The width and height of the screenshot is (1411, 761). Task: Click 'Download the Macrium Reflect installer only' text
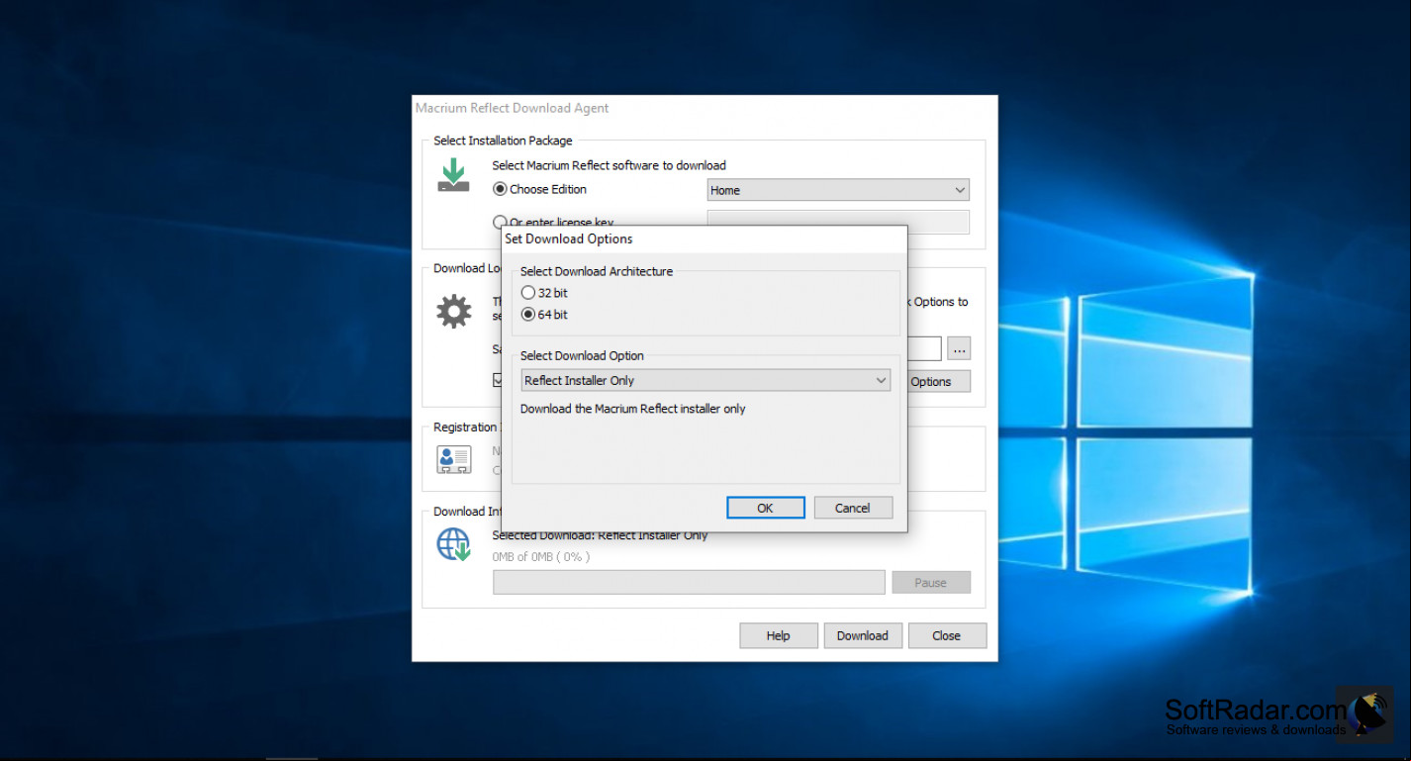click(633, 409)
